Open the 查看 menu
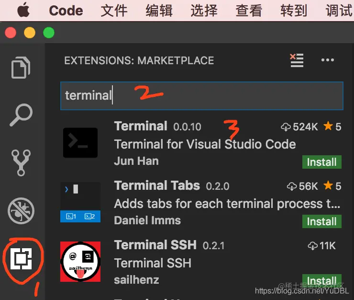The image size is (354, 300). pyautogui.click(x=249, y=11)
